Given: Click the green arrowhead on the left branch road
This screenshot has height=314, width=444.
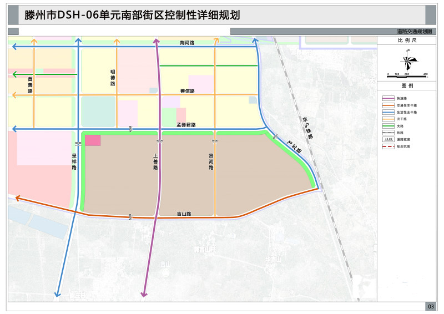Looking at the screenshot, I should (15, 74).
